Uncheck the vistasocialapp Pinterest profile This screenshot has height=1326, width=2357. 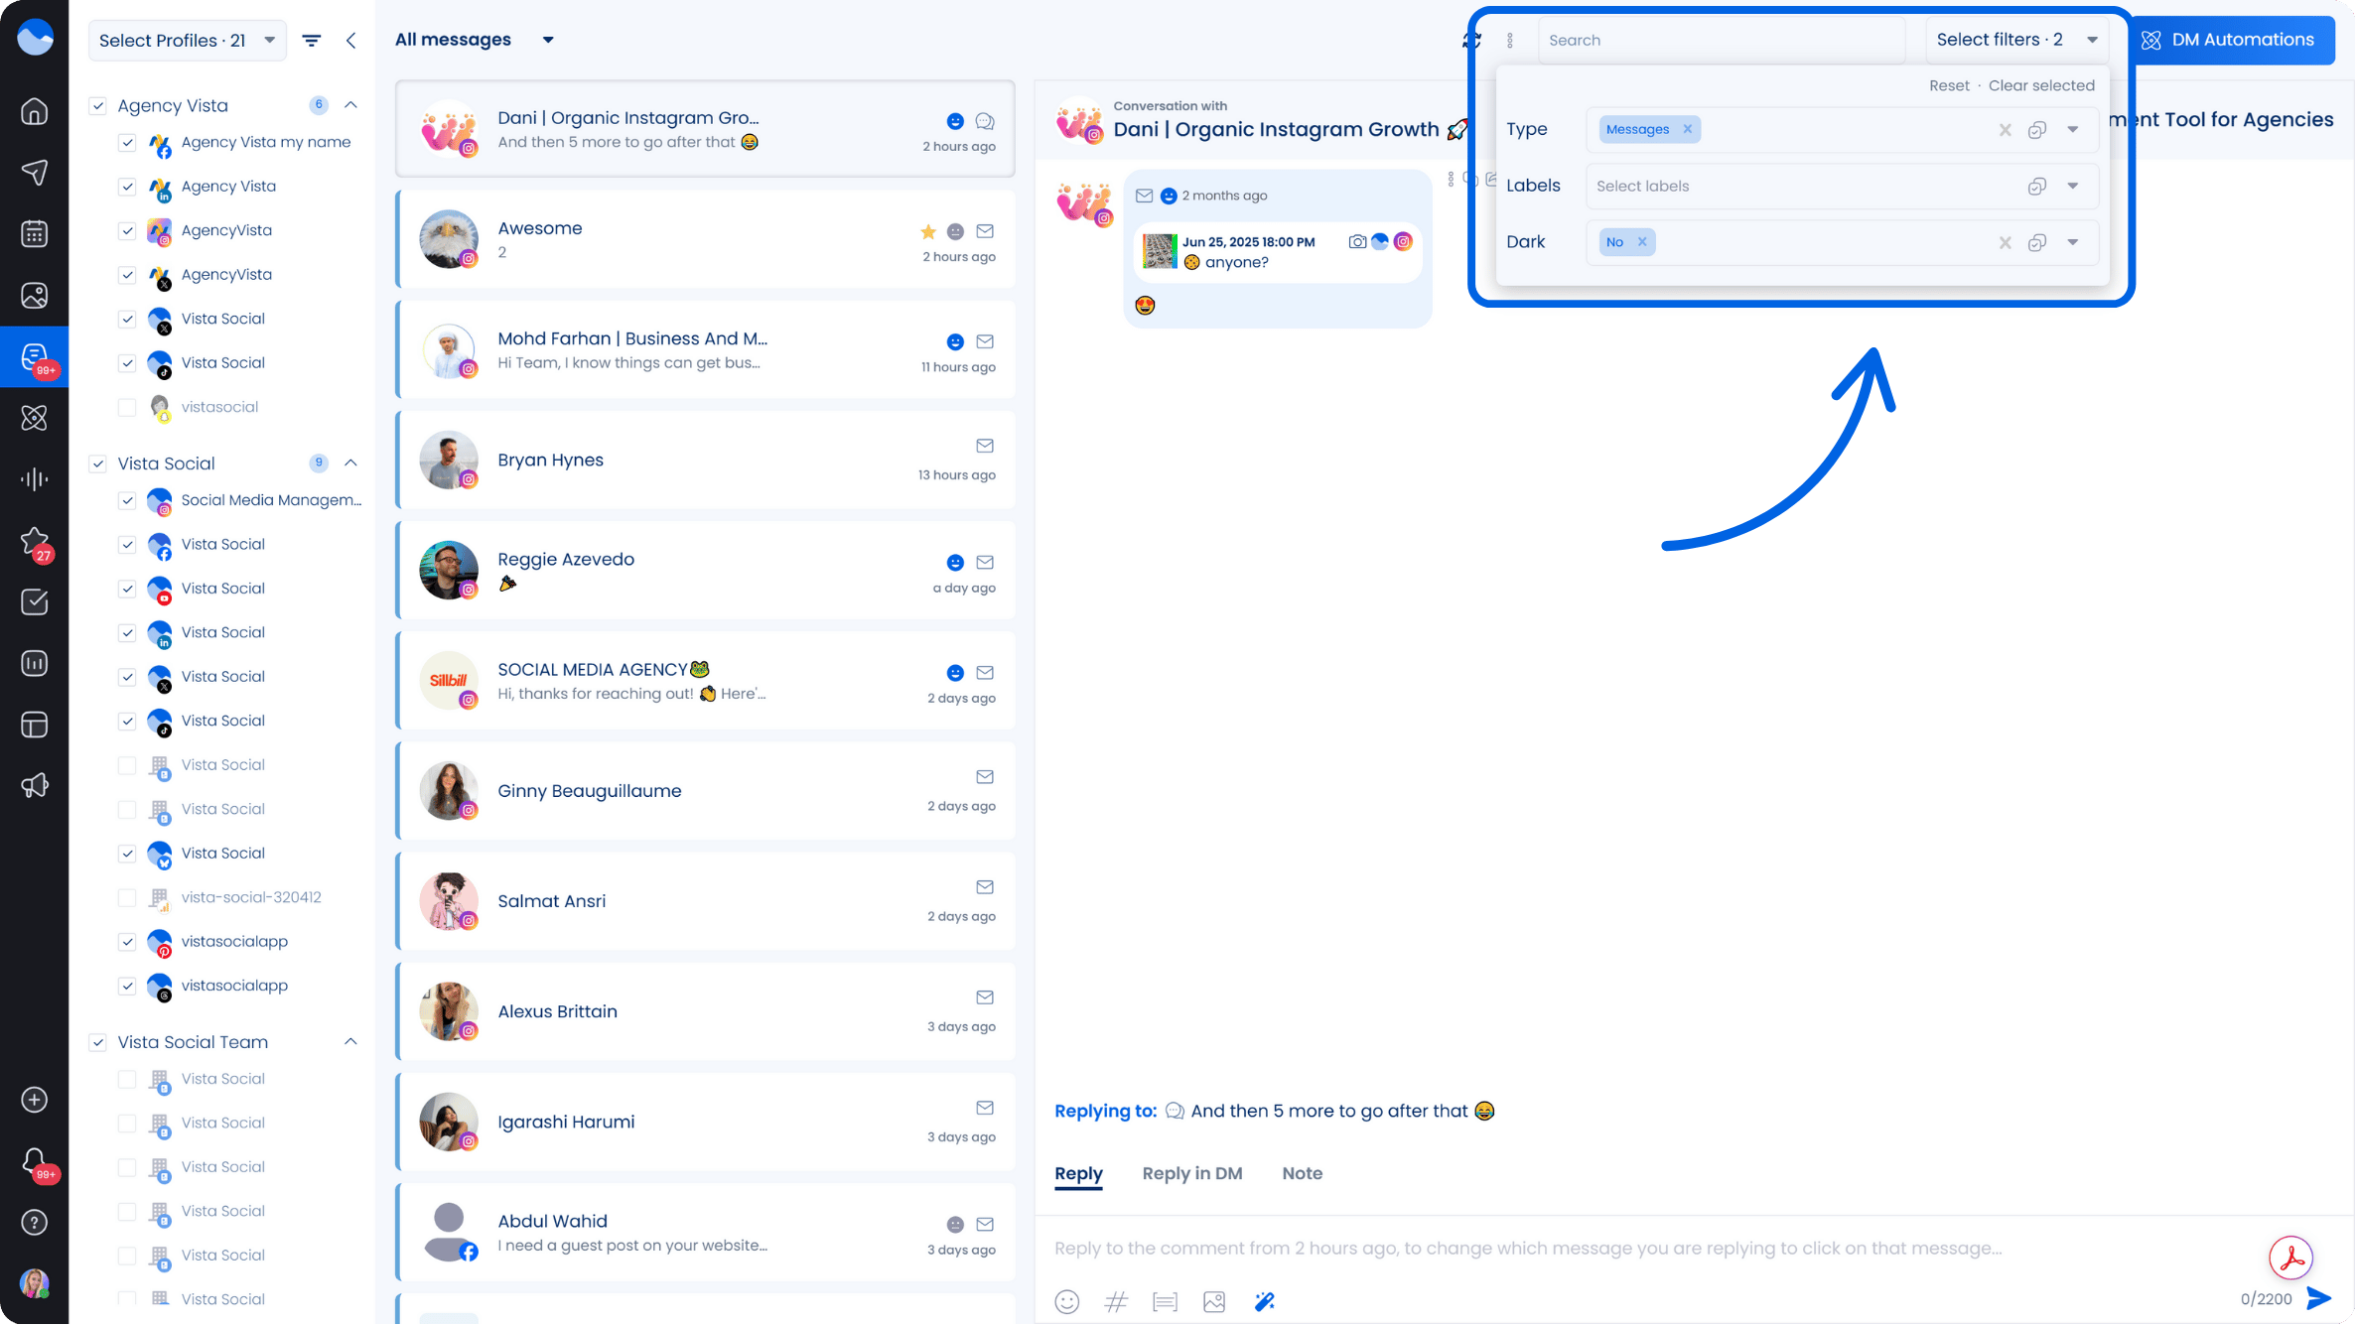click(127, 942)
